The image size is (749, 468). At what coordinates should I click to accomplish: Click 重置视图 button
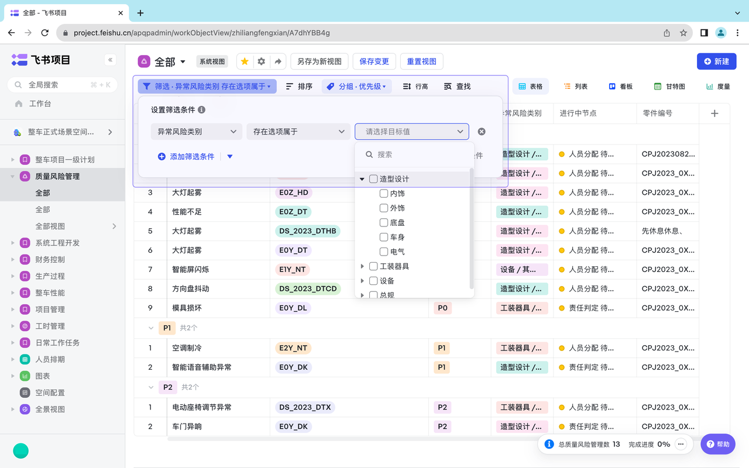click(422, 61)
